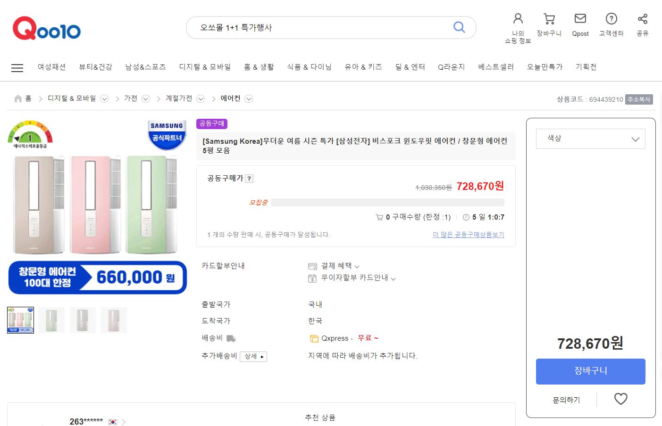Click 공동구매 purple badge
The width and height of the screenshot is (662, 426).
click(x=212, y=123)
